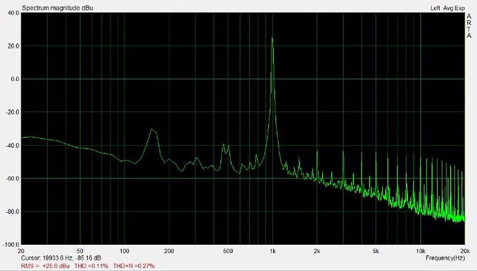Click the 2 kHz harmonic peak tip

(317, 151)
